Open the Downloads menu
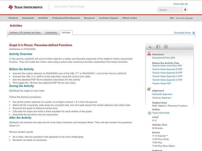202x151 pixels. click(x=28, y=18)
